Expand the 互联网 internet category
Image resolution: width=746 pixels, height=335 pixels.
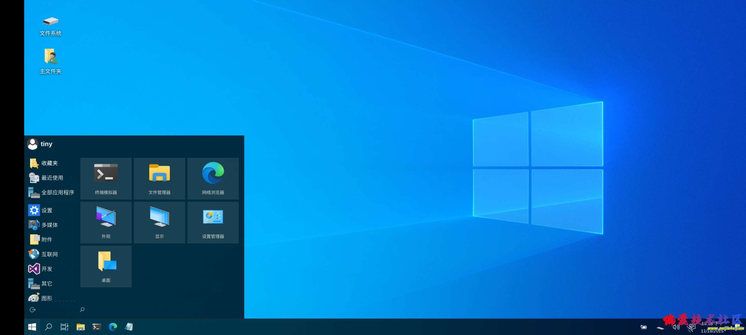tap(49, 254)
